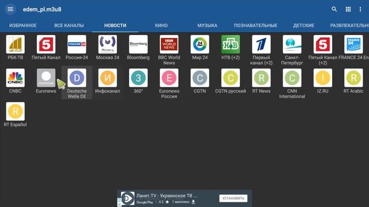Screen dimensions: 369x207
Task: Open the three-dot overflow menu
Action: click(x=360, y=9)
